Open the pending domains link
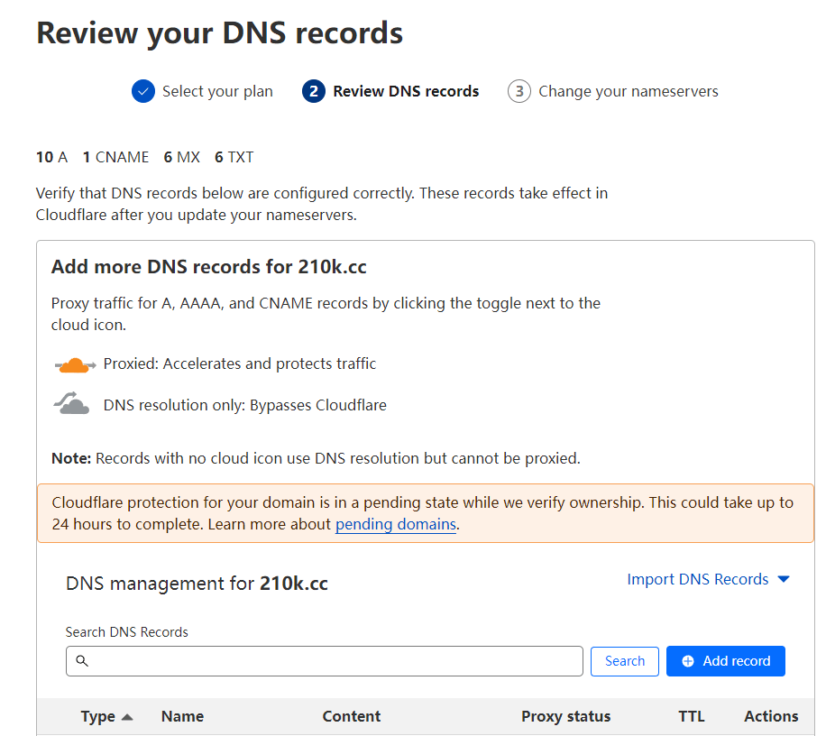Image resolution: width=826 pixels, height=736 pixels. (x=396, y=524)
